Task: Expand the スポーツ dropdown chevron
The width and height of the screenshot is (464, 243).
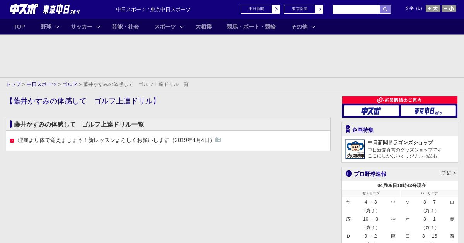Action: click(x=182, y=27)
